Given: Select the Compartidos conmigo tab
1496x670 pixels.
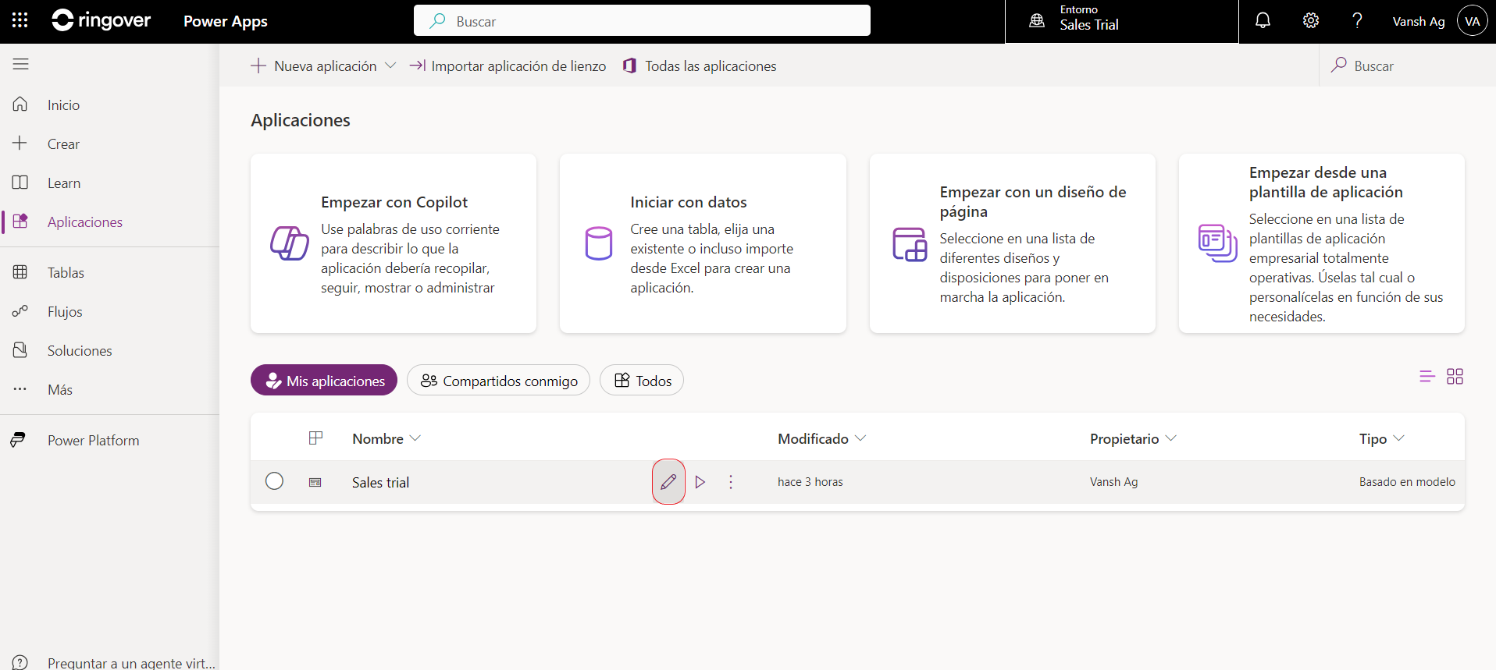Looking at the screenshot, I should (x=498, y=380).
